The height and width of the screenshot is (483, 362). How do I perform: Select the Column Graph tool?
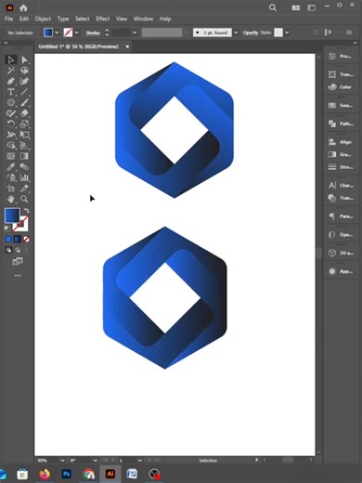click(24, 177)
